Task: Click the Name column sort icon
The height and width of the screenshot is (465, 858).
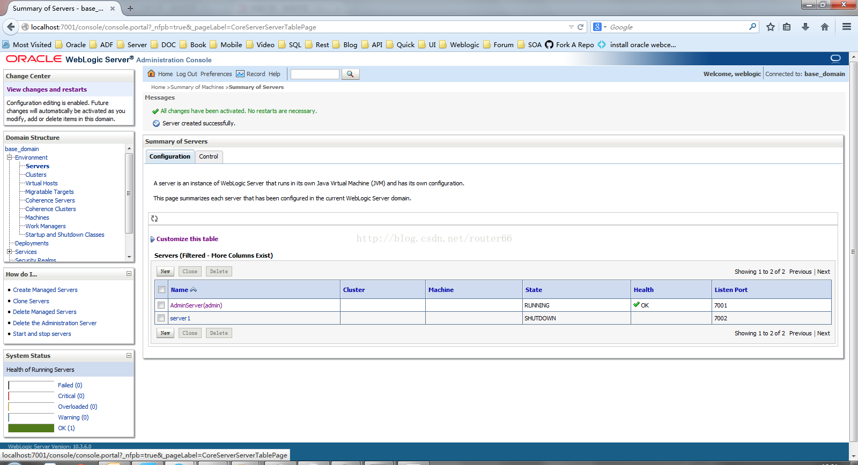Action: click(x=194, y=290)
